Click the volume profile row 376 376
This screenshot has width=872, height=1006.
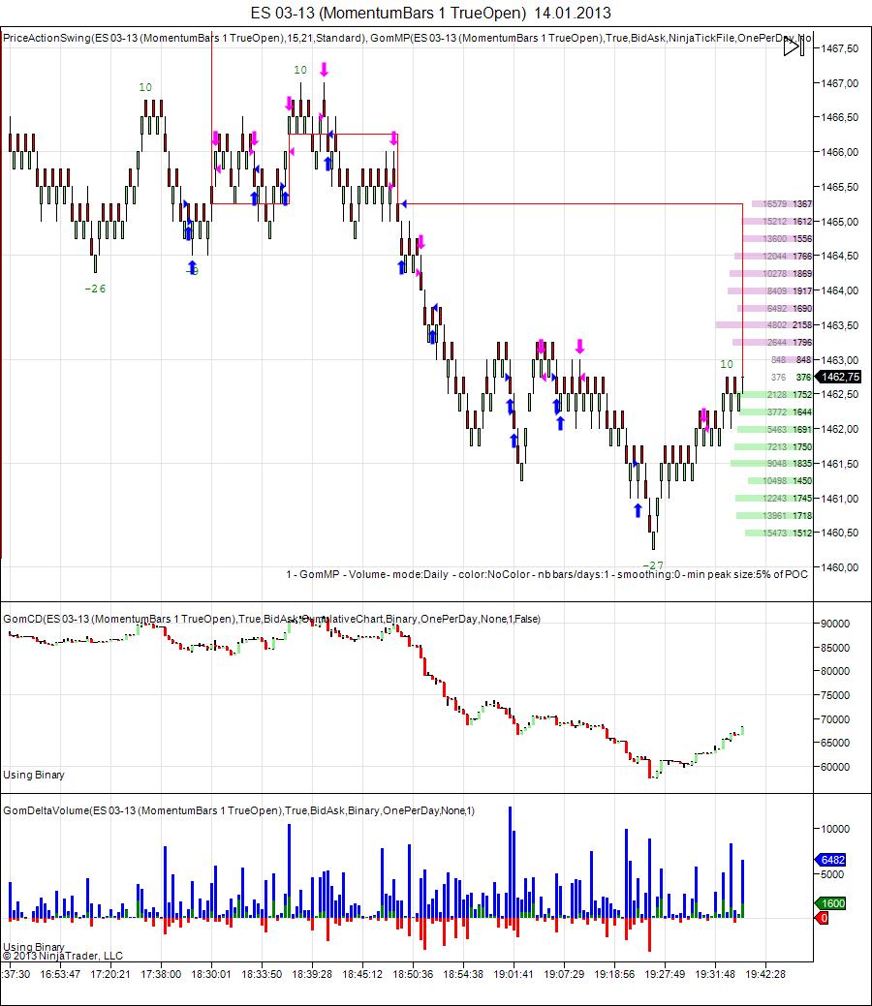pyautogui.click(x=792, y=378)
